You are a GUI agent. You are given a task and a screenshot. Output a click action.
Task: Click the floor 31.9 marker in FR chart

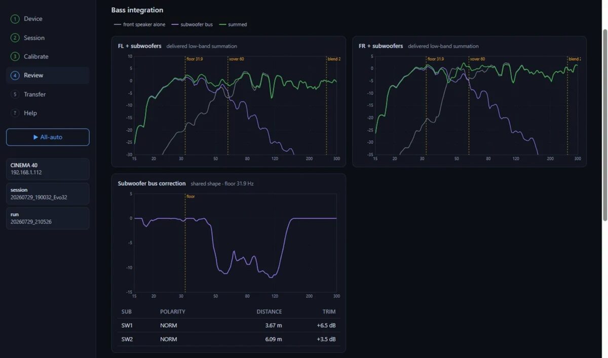[436, 59]
